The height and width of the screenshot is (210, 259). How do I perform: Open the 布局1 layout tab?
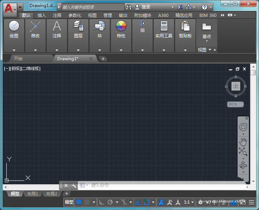point(33,194)
